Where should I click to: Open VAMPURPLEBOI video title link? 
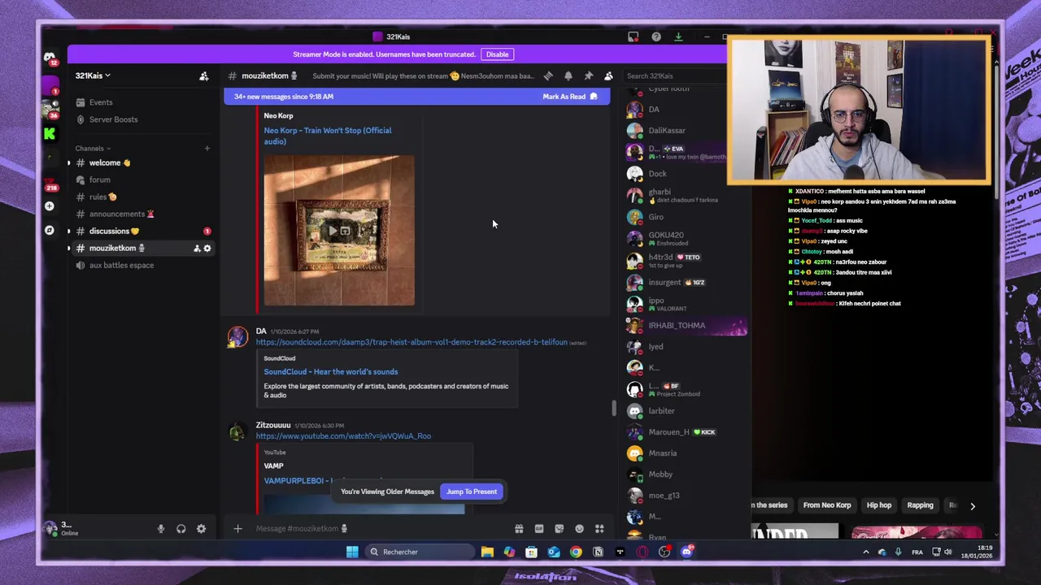point(297,481)
